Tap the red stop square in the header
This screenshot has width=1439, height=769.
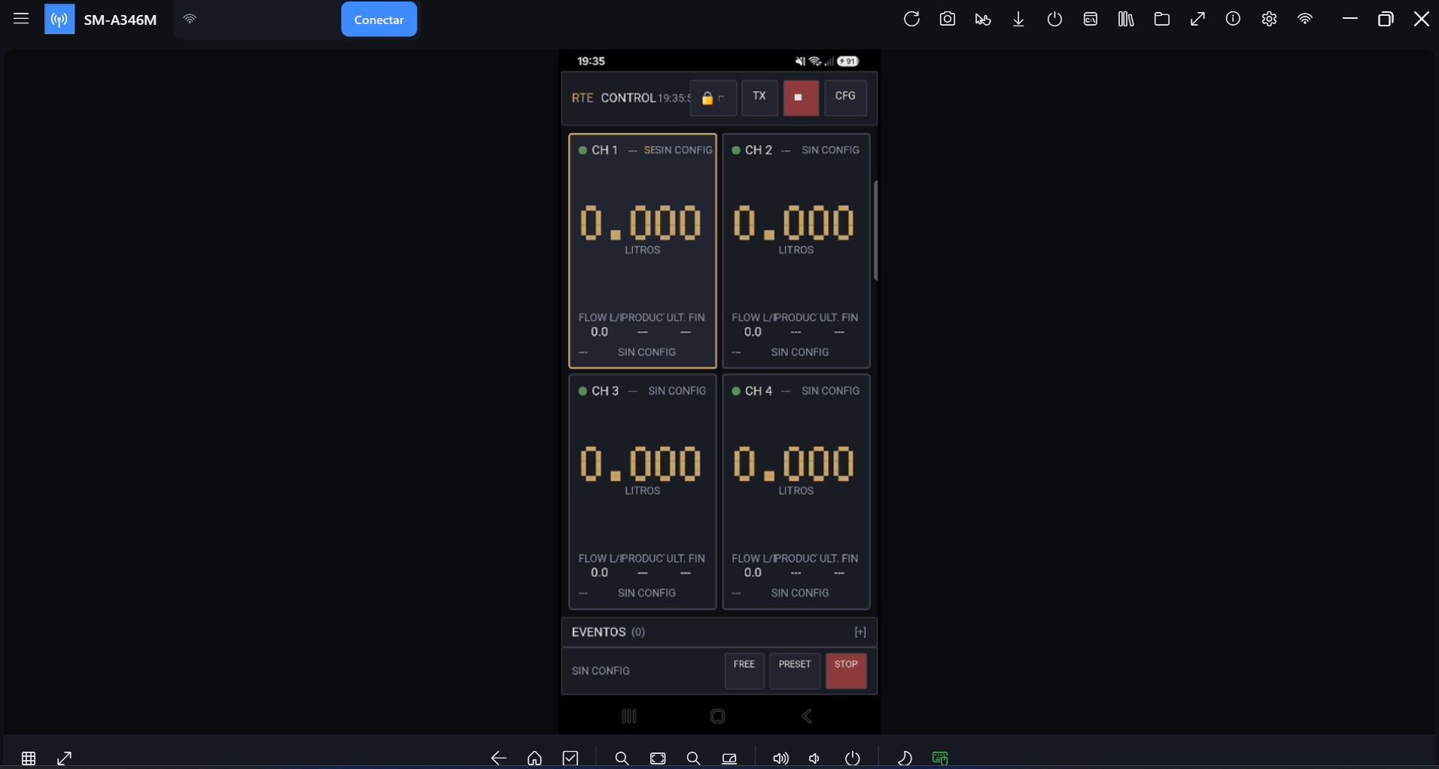point(801,98)
